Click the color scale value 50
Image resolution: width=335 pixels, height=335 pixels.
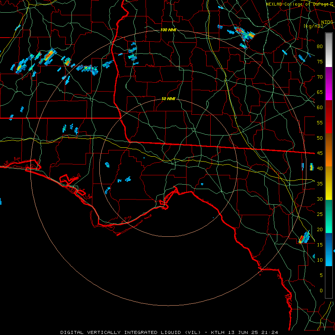coord(320,138)
